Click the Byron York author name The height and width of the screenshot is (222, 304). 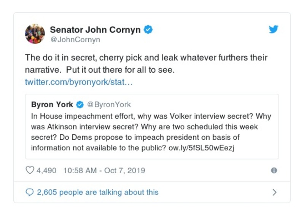(52, 105)
